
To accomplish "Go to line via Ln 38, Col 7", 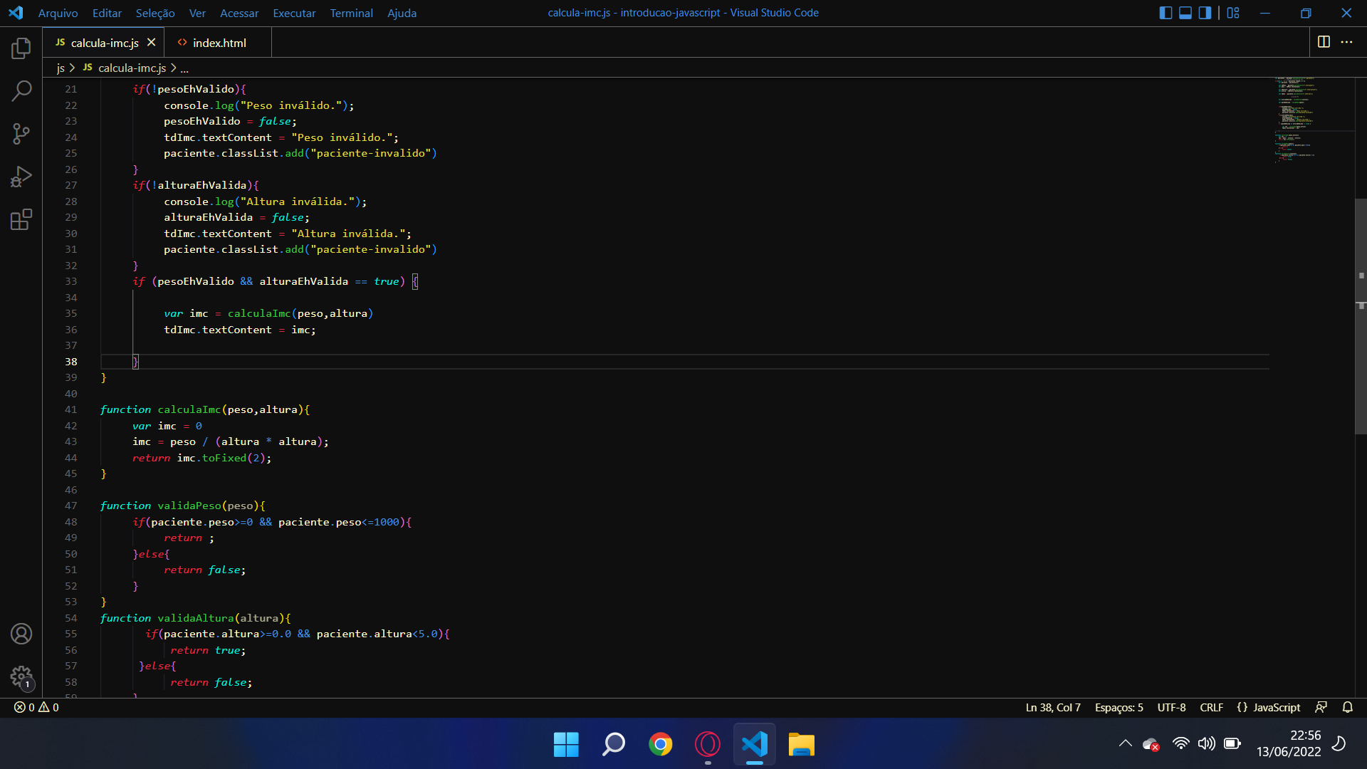I will coord(1052,707).
